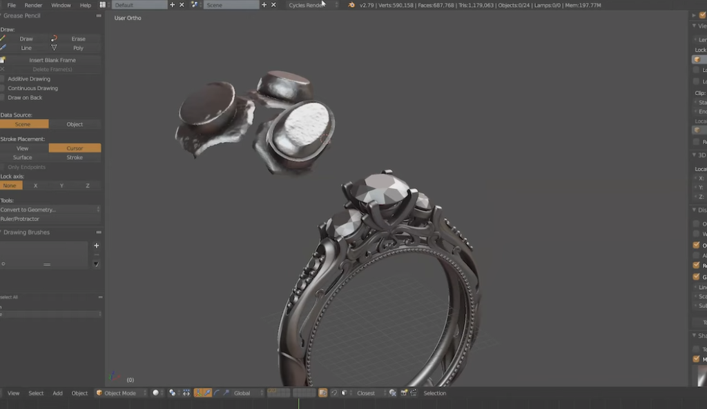The image size is (707, 409).
Task: Click the viewport shading sphere icon
Action: point(156,392)
